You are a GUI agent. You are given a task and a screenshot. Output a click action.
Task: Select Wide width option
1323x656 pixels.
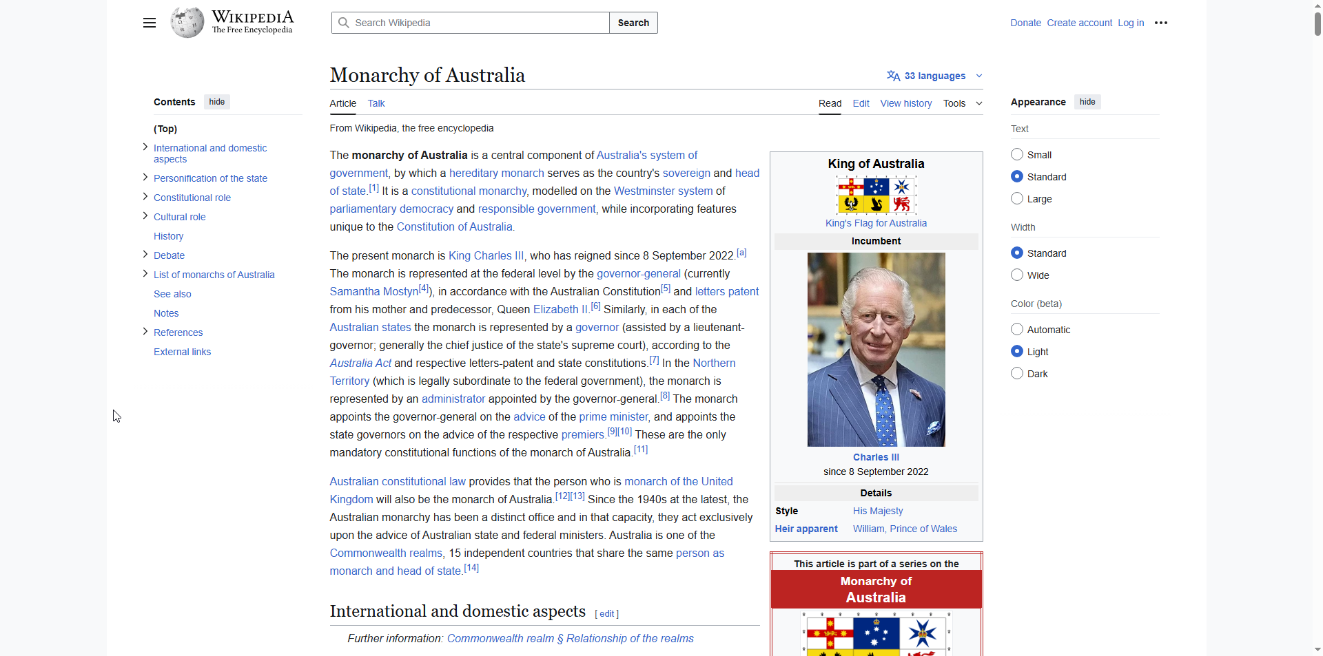[1017, 275]
